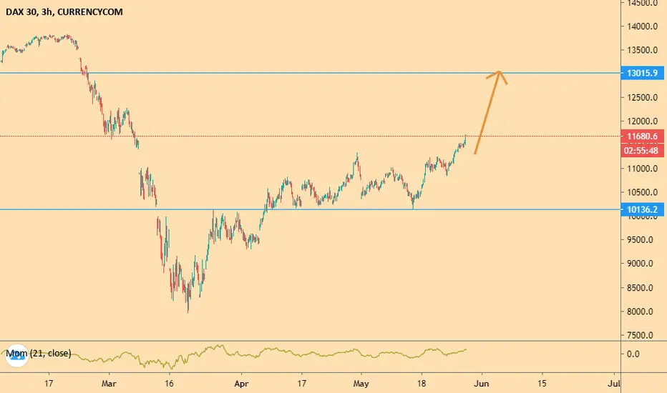667x393 pixels.
Task: Click the Apr date on time axis
Action: [241, 384]
